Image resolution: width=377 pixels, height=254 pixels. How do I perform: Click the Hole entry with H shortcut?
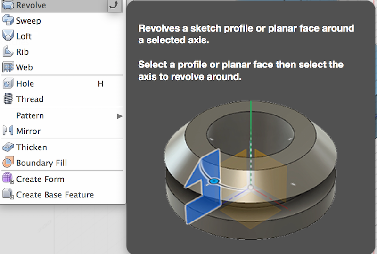[62, 84]
